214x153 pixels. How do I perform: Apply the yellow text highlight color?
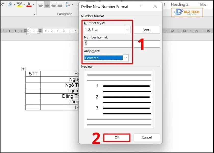[x=19, y=4]
